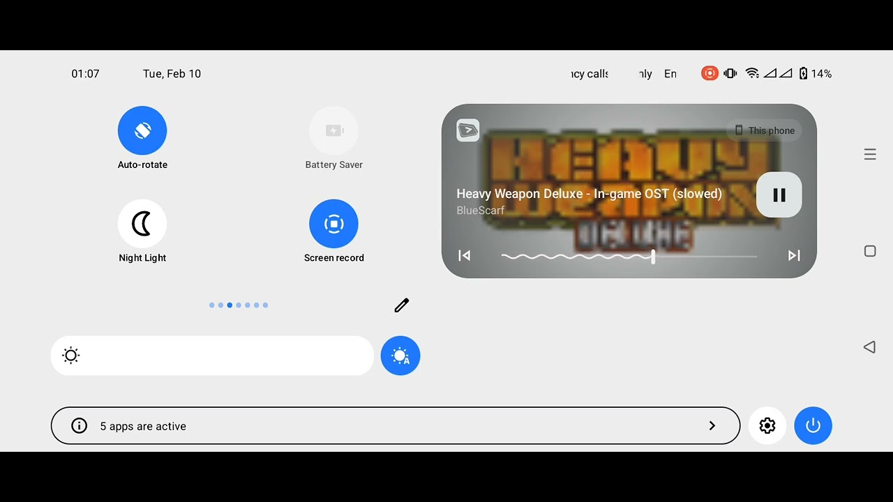This screenshot has width=893, height=502.
Task: Open system settings gear
Action: [x=767, y=426]
